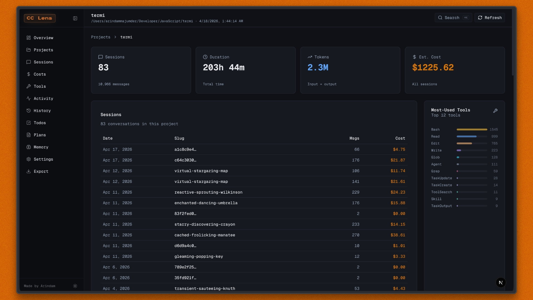Open the reactive-sprouting-wilkinson session row
Image resolution: width=533 pixels, height=300 pixels.
coord(208,192)
